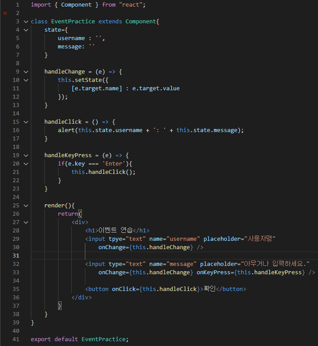Click 'state' property on line 4
318x346 pixels.
click(x=53, y=30)
